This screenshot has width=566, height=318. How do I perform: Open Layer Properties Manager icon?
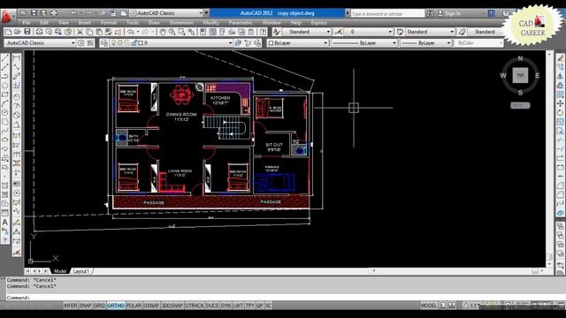tap(104, 43)
